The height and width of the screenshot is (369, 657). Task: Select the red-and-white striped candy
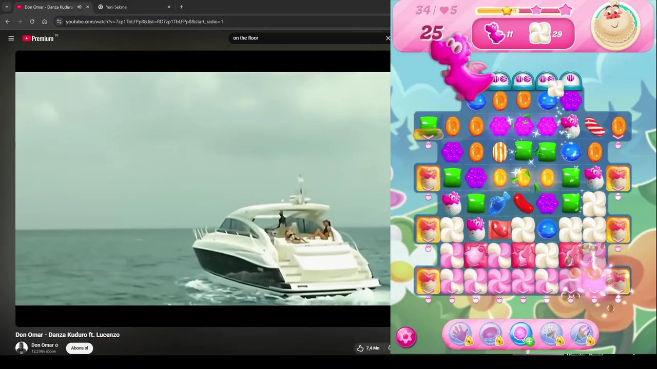coord(594,126)
